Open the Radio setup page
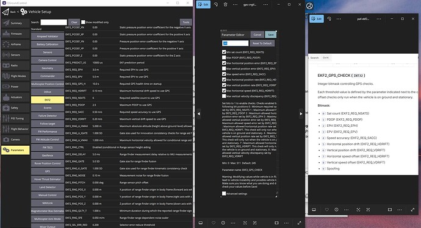 pos(15,65)
